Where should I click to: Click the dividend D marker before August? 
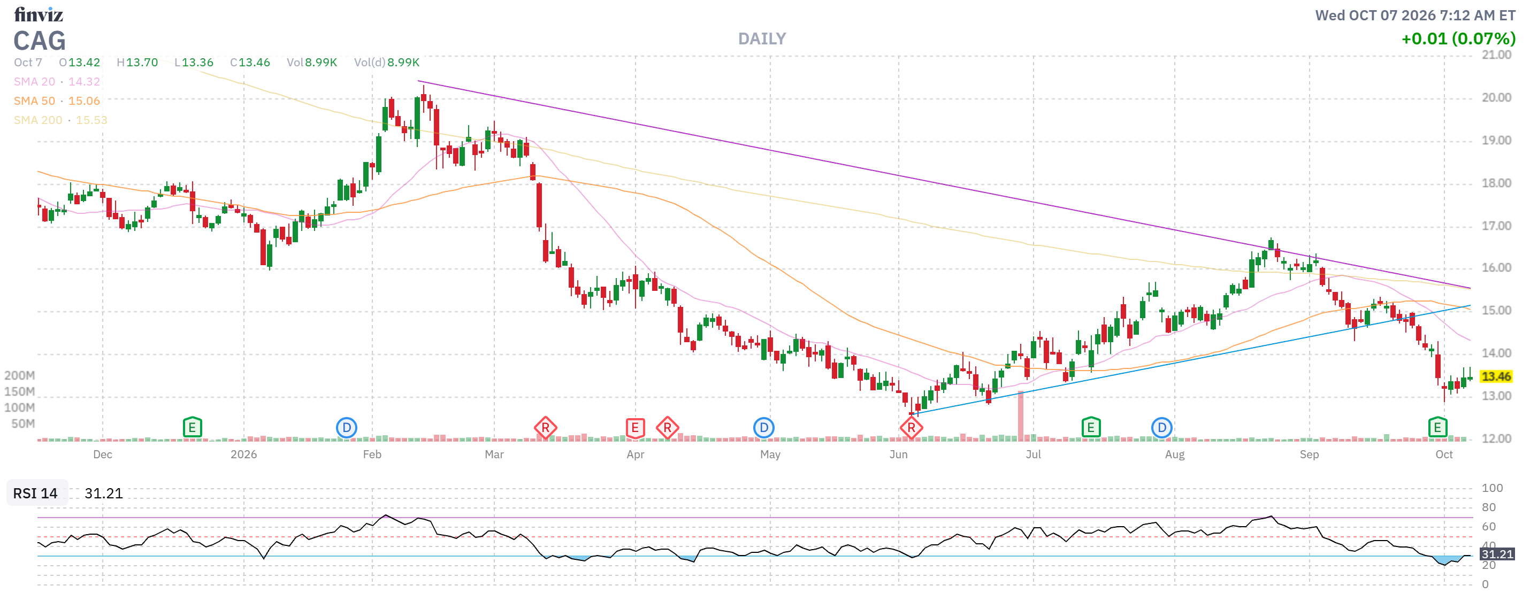tap(1162, 428)
